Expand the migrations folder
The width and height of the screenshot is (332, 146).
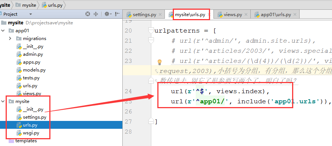pos(10,39)
